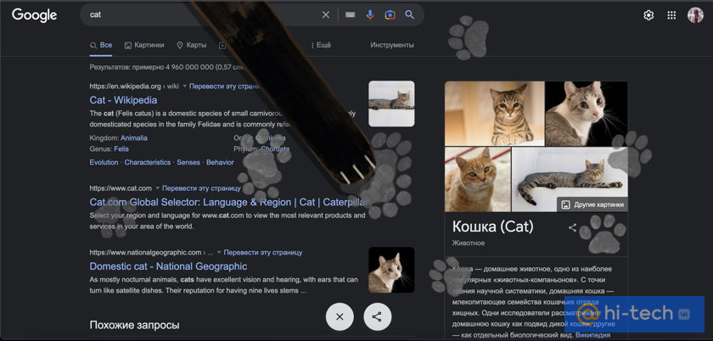
Task: Open Domestic cat - National Geographic result
Action: pyautogui.click(x=168, y=266)
